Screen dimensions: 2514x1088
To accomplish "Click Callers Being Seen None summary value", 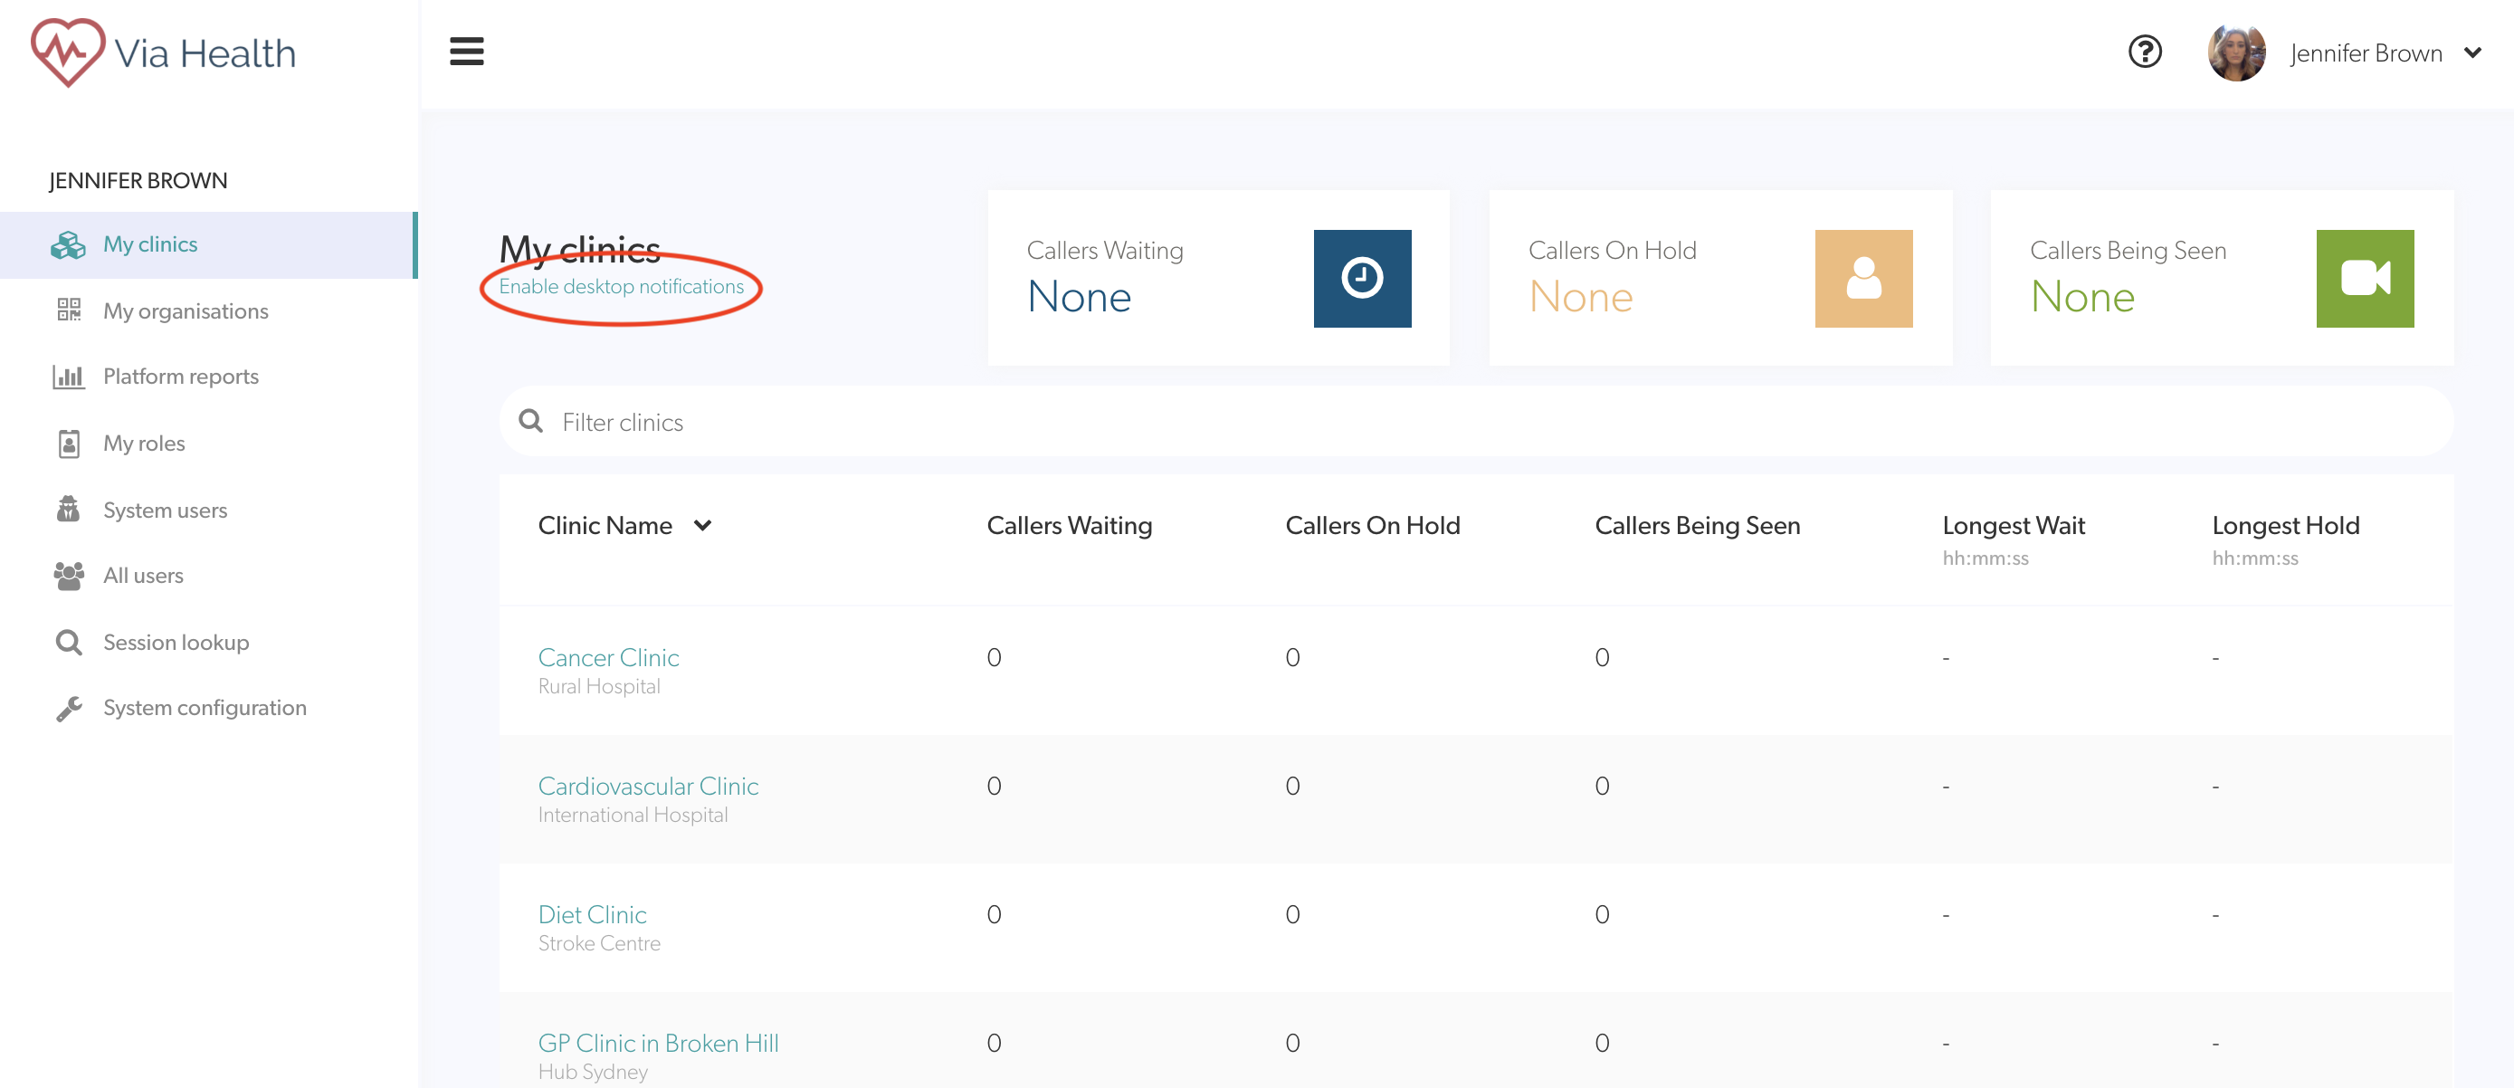I will click(2081, 297).
